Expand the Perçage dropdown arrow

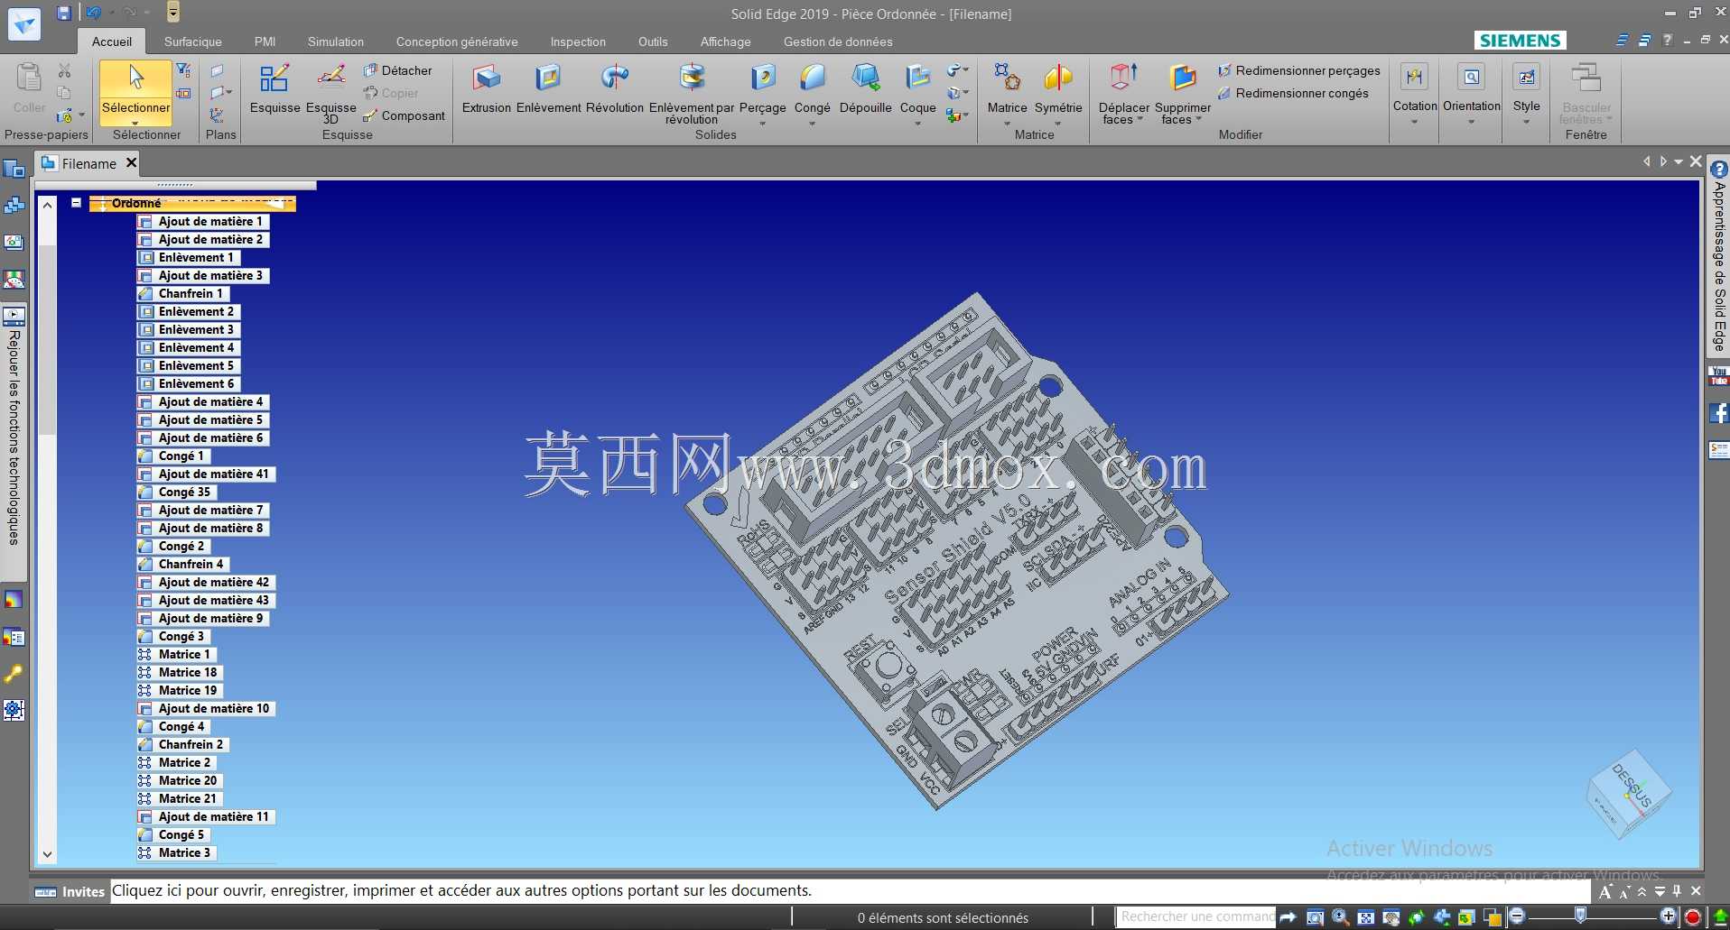tap(763, 124)
